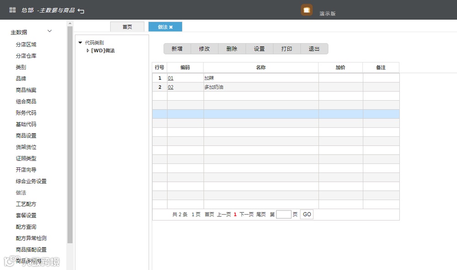Switch to the 首页 tab
The height and width of the screenshot is (270, 457).
coord(127,27)
